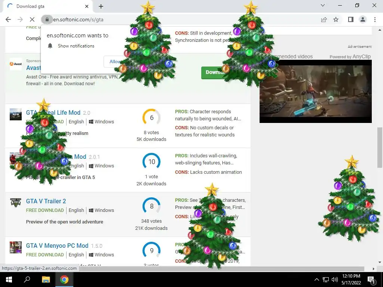This screenshot has height=287, width=383.
Task: Go back to the previous page
Action: [8, 19]
